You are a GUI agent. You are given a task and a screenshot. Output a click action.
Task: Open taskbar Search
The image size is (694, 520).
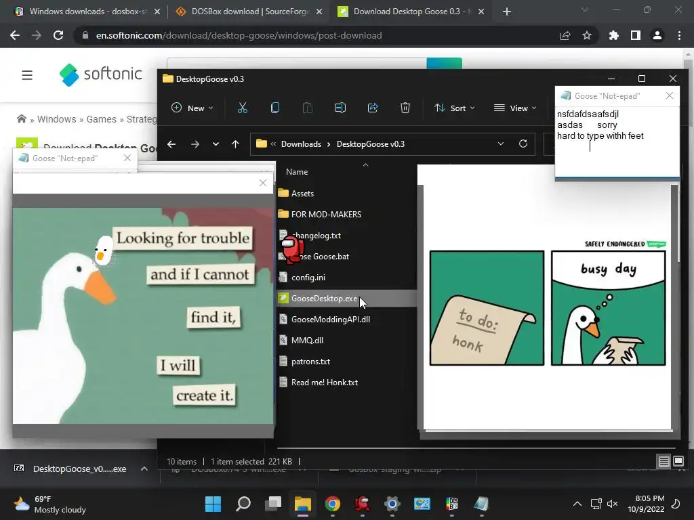point(243,504)
